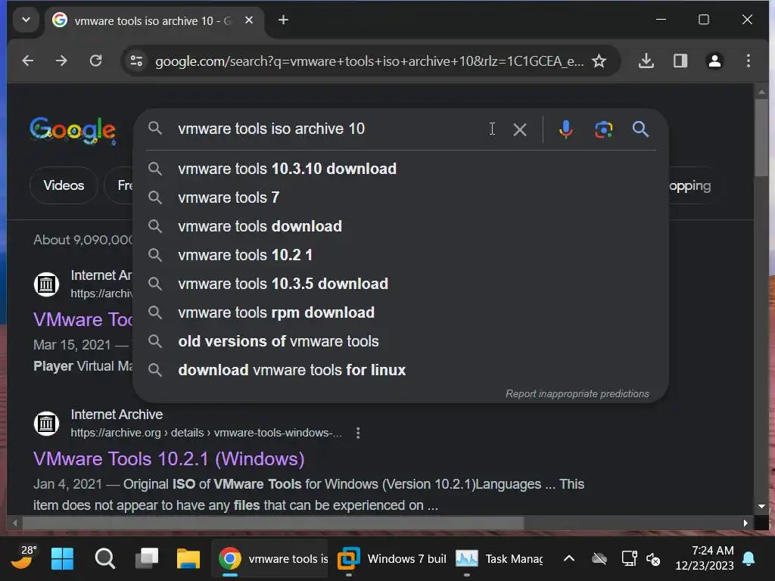Click inside the Google search box text
This screenshot has width=775, height=581.
pyautogui.click(x=272, y=129)
